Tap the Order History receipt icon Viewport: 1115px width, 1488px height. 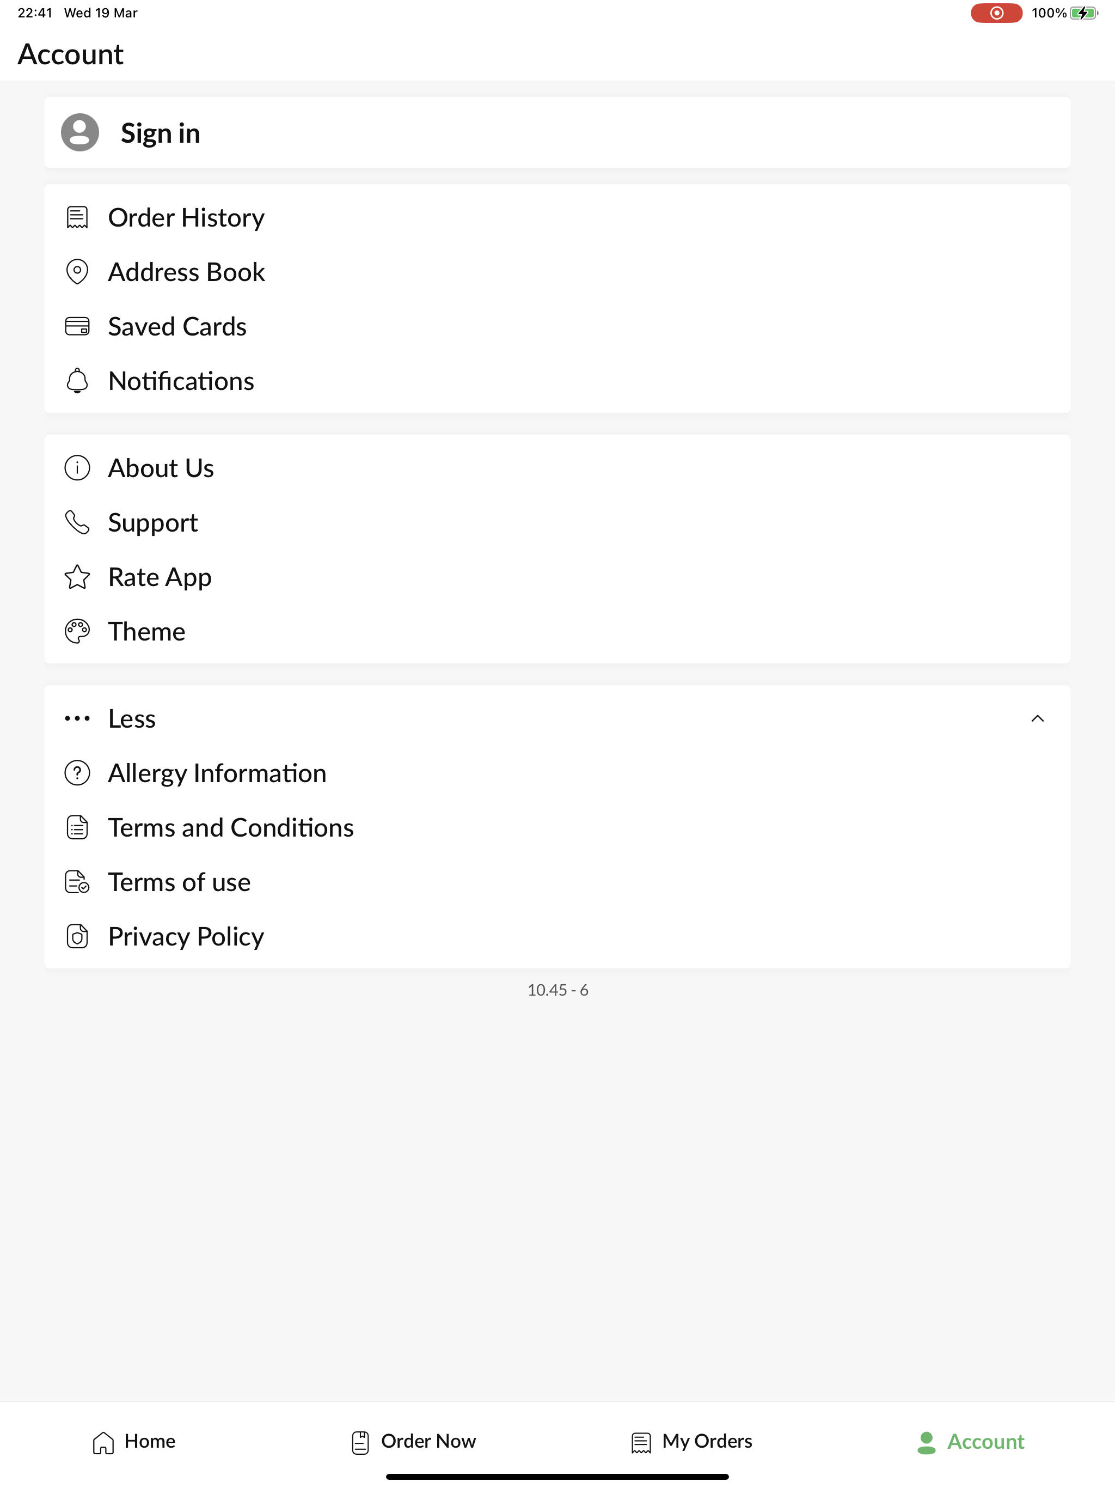click(x=77, y=218)
